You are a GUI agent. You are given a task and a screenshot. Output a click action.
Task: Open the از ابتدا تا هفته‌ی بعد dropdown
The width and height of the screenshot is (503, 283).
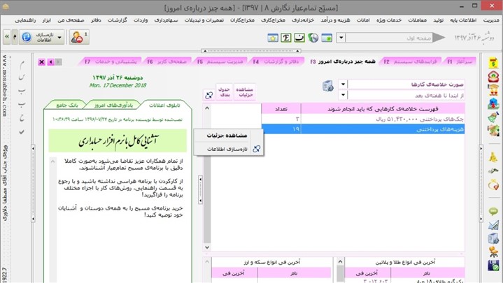click(343, 95)
